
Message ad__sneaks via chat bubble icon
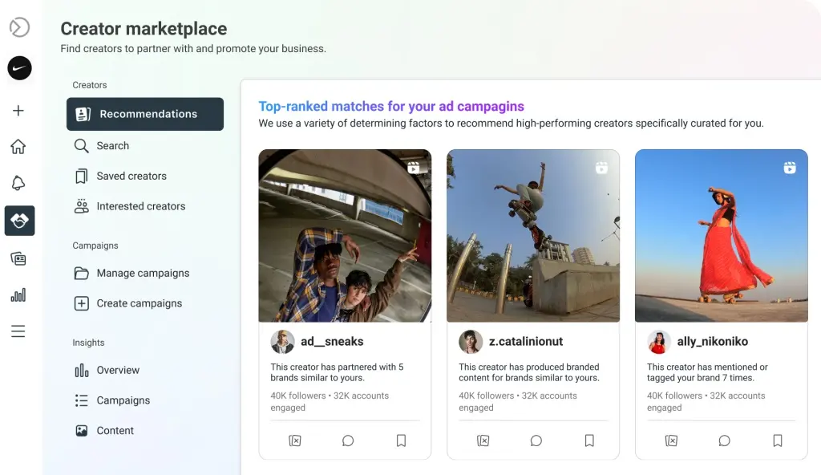(348, 441)
